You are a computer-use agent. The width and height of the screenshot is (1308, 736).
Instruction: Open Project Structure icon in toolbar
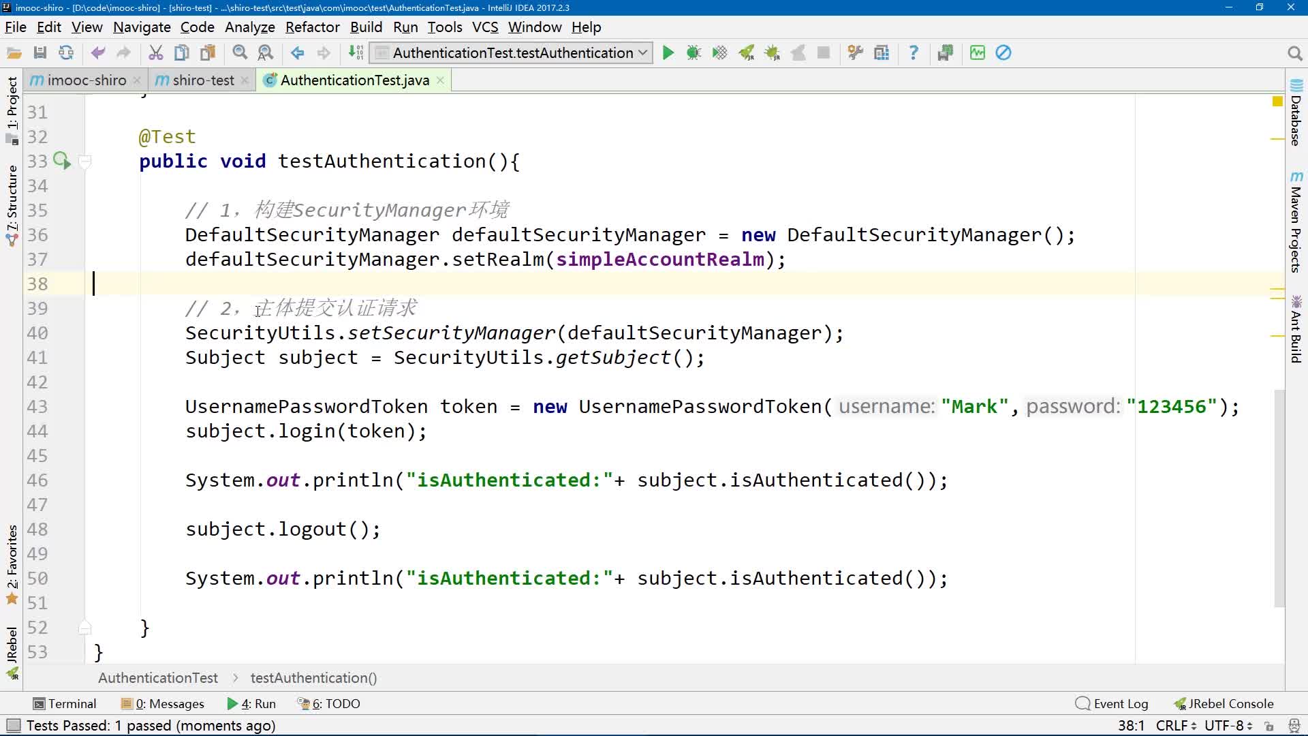(882, 53)
